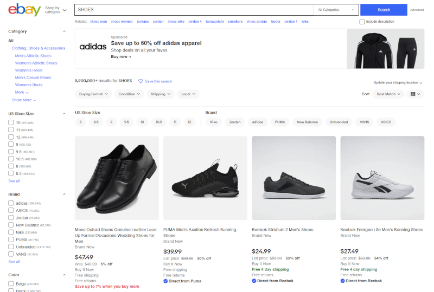Image resolution: width=434 pixels, height=292 pixels.
Task: Expand Show More under Category
Action: pos(24,100)
